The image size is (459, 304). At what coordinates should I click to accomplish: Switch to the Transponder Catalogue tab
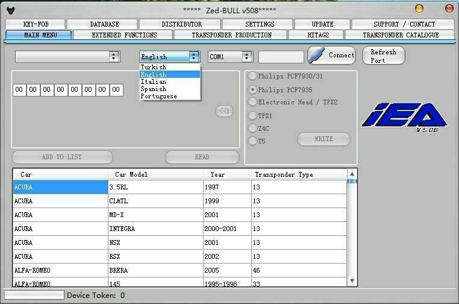coord(400,35)
